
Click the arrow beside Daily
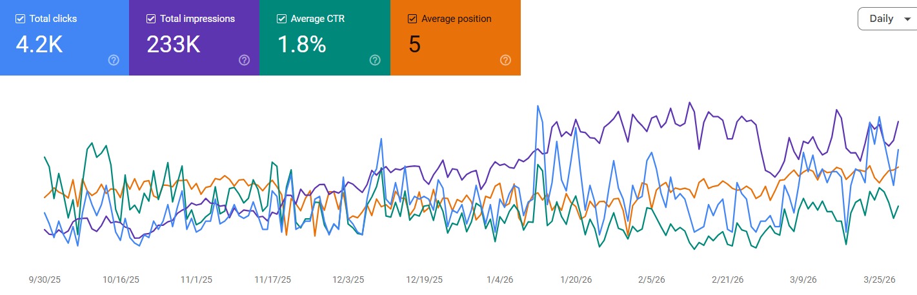908,19
